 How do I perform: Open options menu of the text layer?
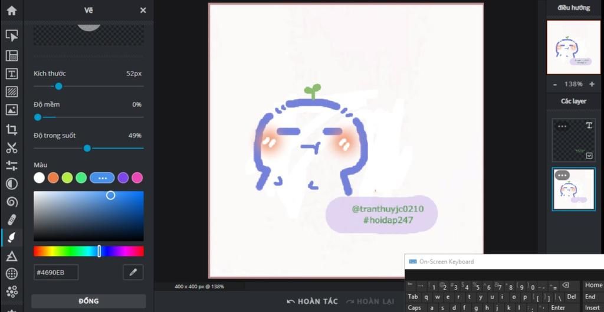tap(562, 126)
